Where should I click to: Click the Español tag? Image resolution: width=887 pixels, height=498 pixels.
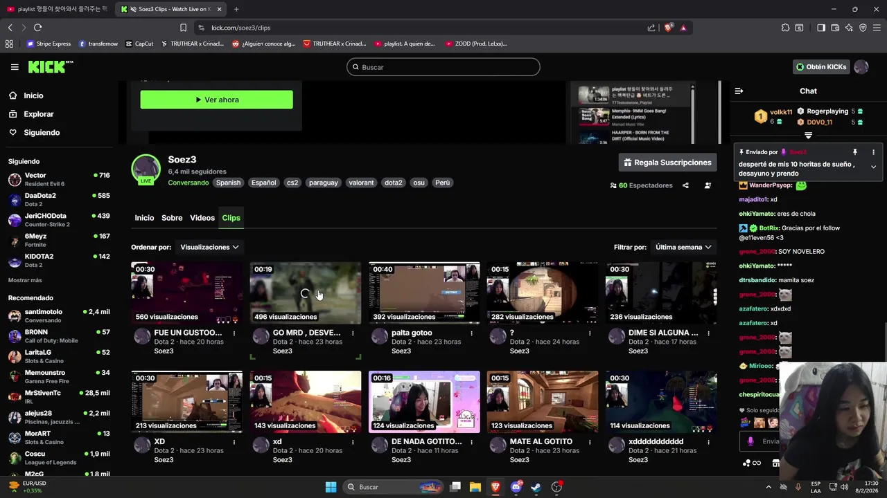pos(263,183)
